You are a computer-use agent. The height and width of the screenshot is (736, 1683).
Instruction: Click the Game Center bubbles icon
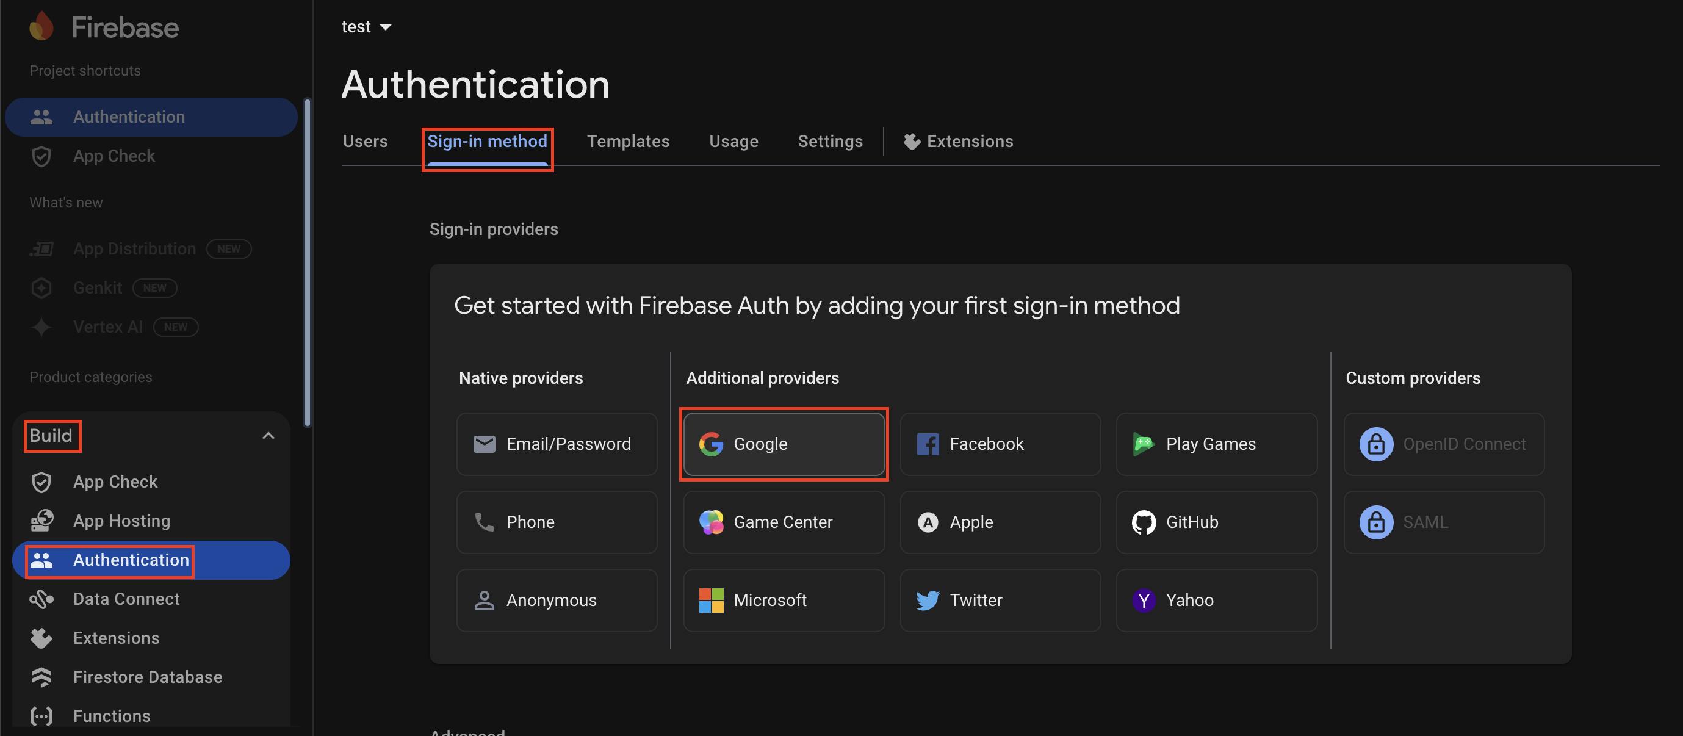(x=711, y=522)
